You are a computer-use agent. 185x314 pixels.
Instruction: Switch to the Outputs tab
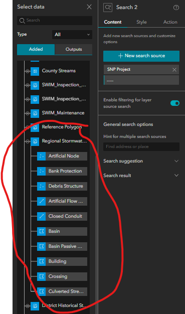[x=74, y=49]
